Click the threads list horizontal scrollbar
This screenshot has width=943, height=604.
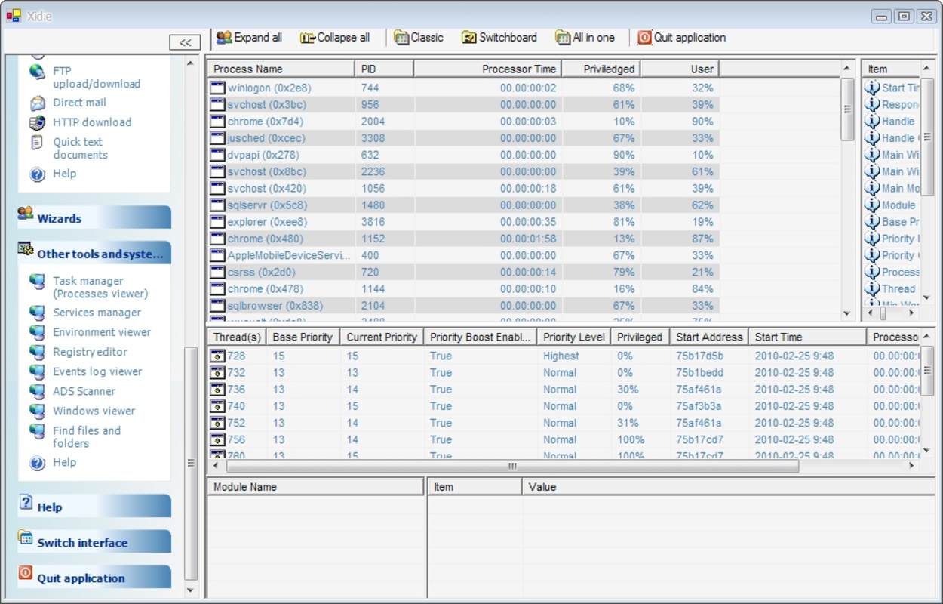[x=511, y=466]
